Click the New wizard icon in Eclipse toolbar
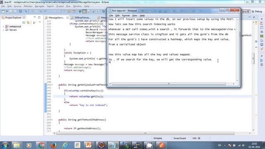This screenshot has width=265, height=149. [x=3, y=11]
